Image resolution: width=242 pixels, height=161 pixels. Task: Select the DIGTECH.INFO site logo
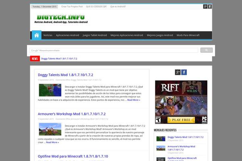point(61,19)
